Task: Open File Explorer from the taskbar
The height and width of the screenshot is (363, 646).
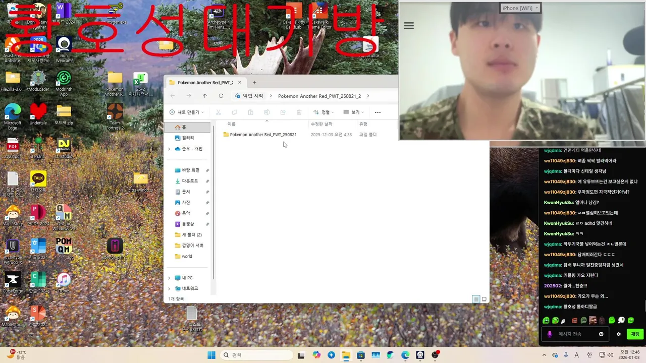Action: point(346,355)
